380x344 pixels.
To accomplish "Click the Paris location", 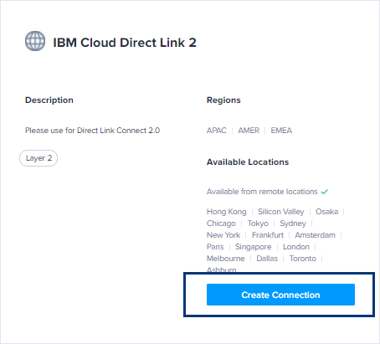I will coord(215,247).
